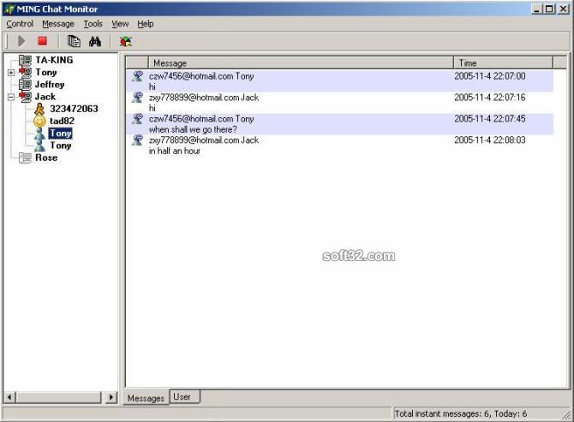
Task: Click first czw7456@hotmail.com Tony sender line
Action: [201, 76]
